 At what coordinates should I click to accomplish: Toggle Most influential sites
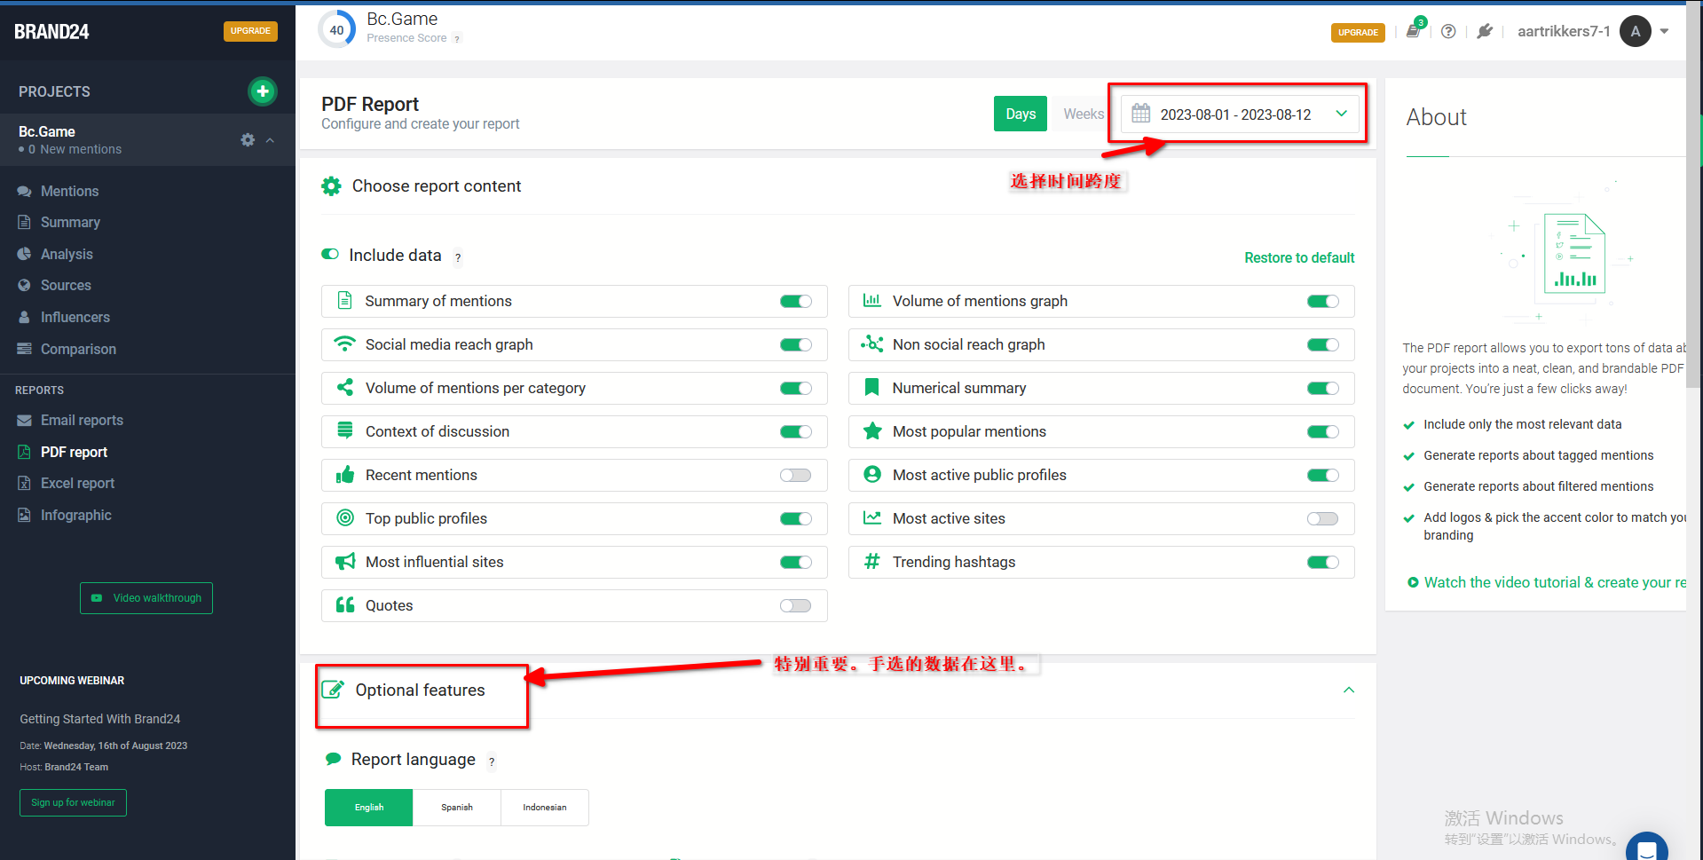(796, 563)
